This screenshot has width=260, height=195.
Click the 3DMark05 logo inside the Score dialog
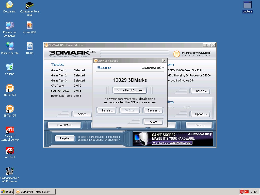tap(153, 68)
